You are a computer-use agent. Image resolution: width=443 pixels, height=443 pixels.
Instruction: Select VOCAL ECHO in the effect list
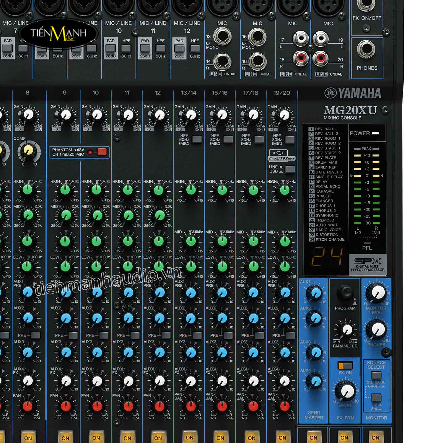[x=325, y=186]
